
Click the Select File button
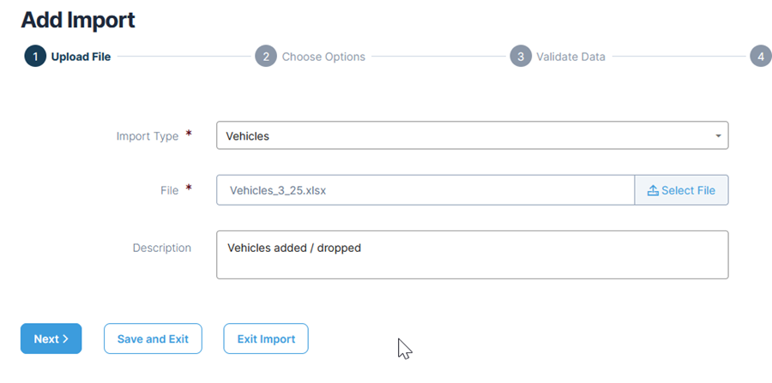click(x=681, y=190)
